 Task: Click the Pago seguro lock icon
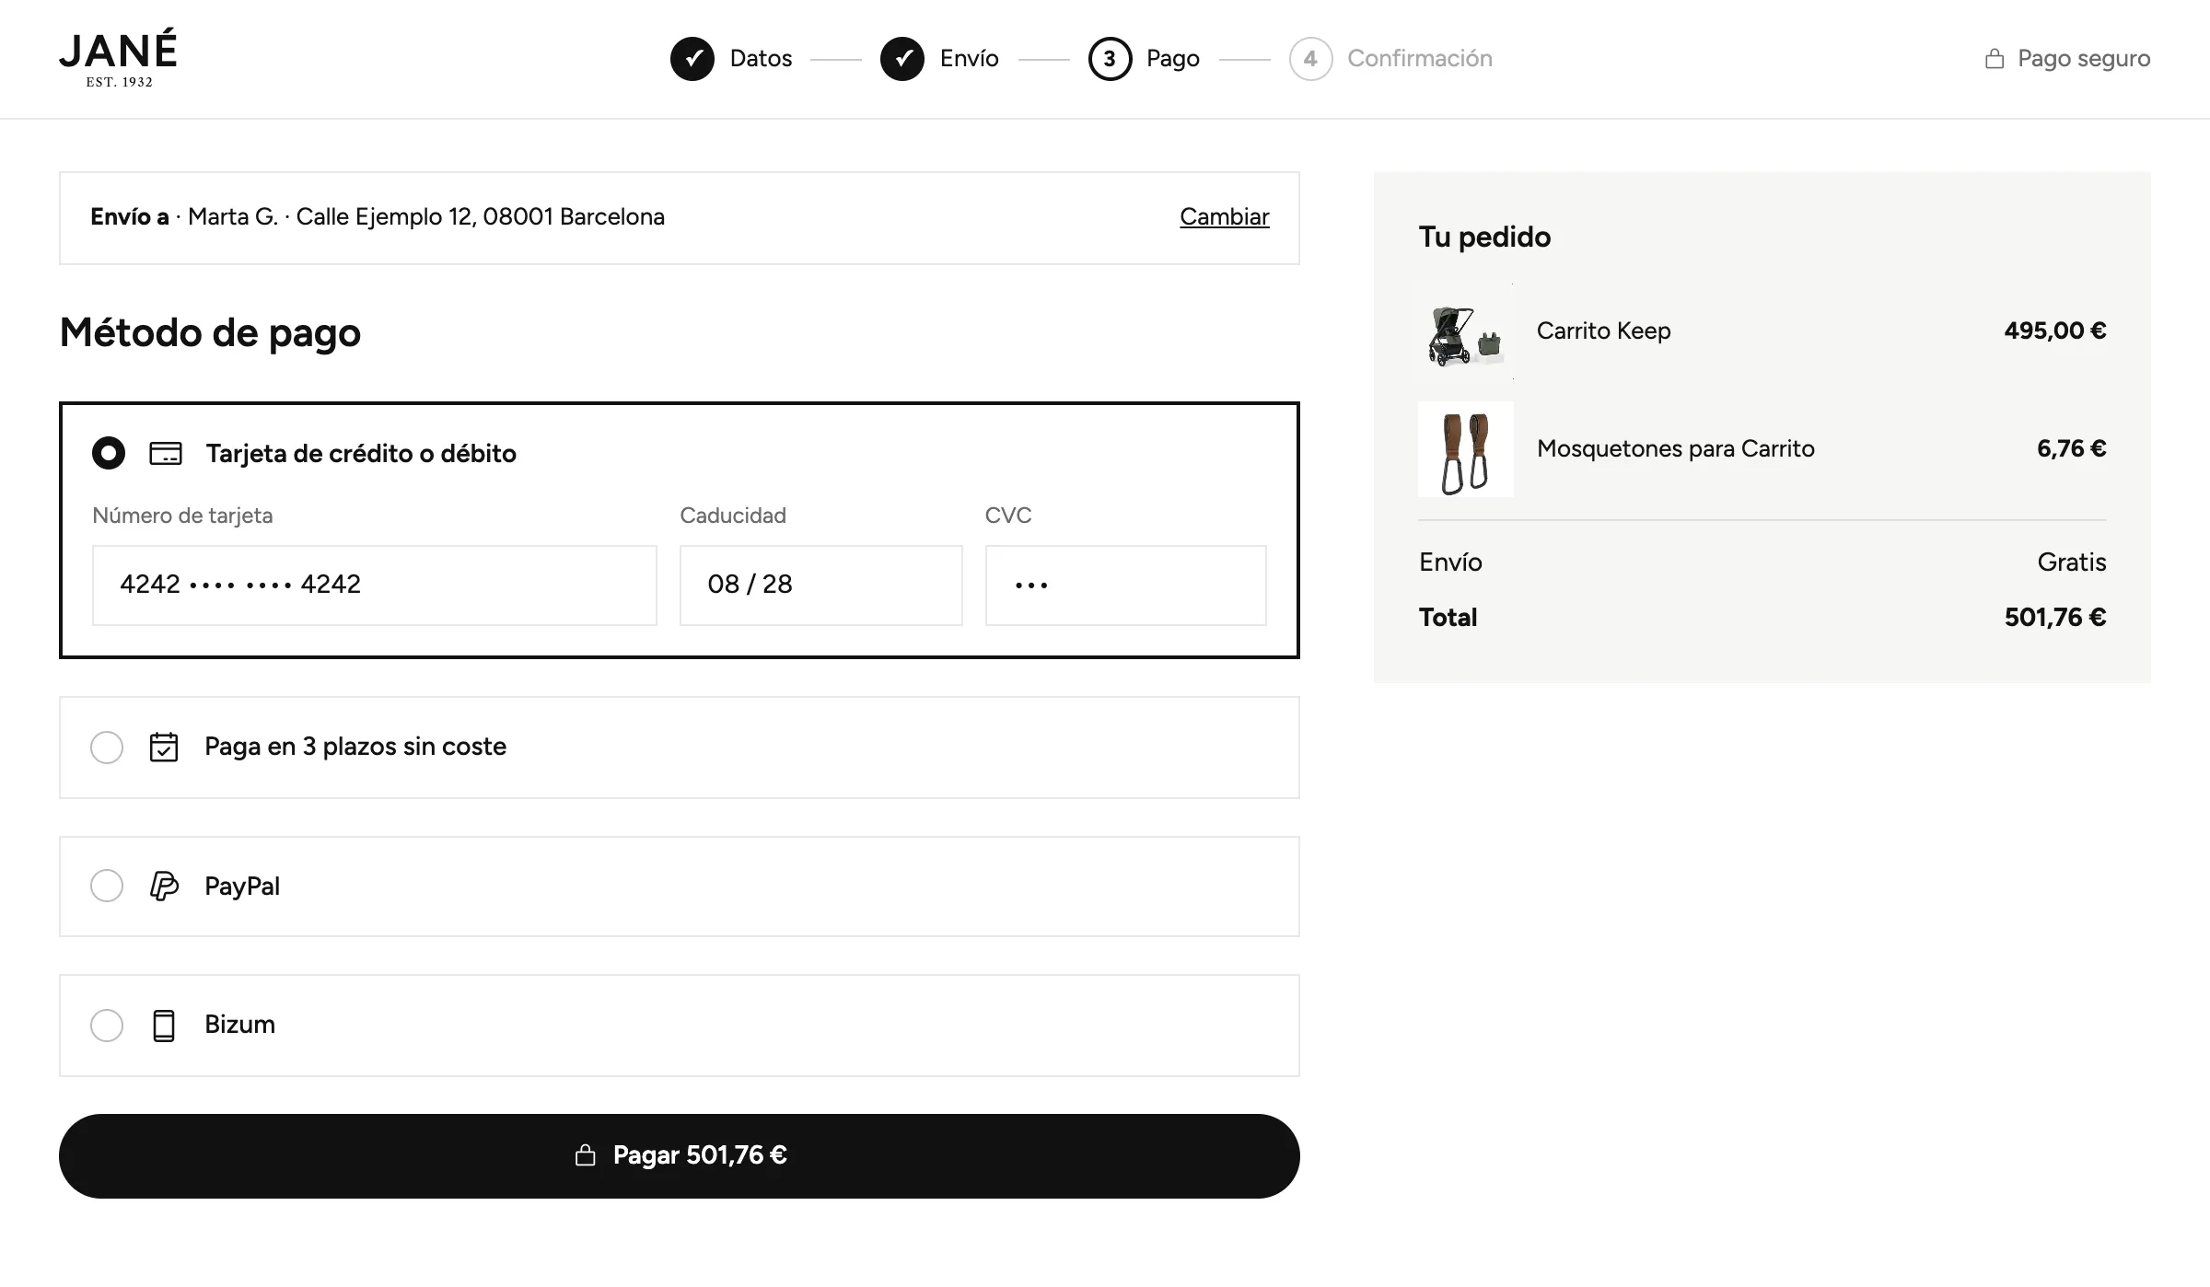click(x=1995, y=59)
